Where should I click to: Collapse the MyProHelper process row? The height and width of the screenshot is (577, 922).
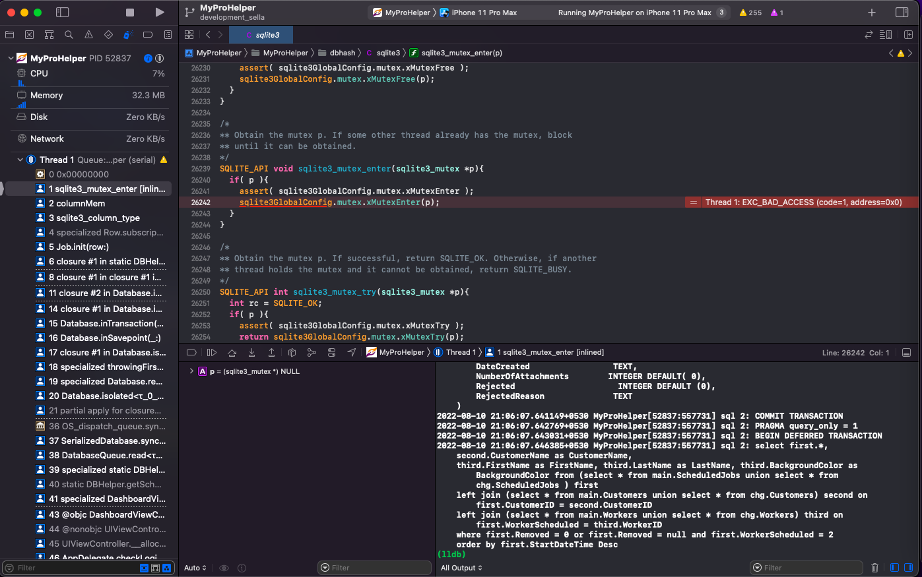11,58
